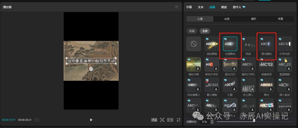
Task: Choose the no-animation (none) option
Action: (193, 44)
